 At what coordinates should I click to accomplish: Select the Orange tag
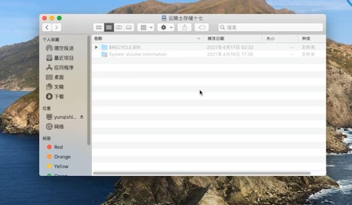pos(58,157)
